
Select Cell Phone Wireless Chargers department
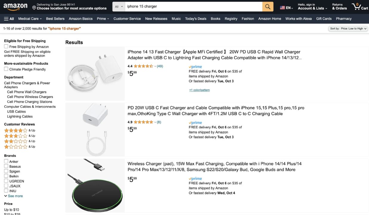click(x=30, y=97)
